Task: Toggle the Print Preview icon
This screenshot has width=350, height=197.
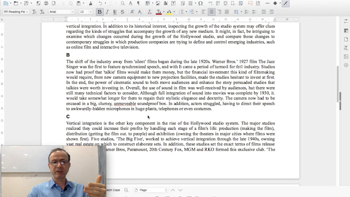Action: [54, 3]
